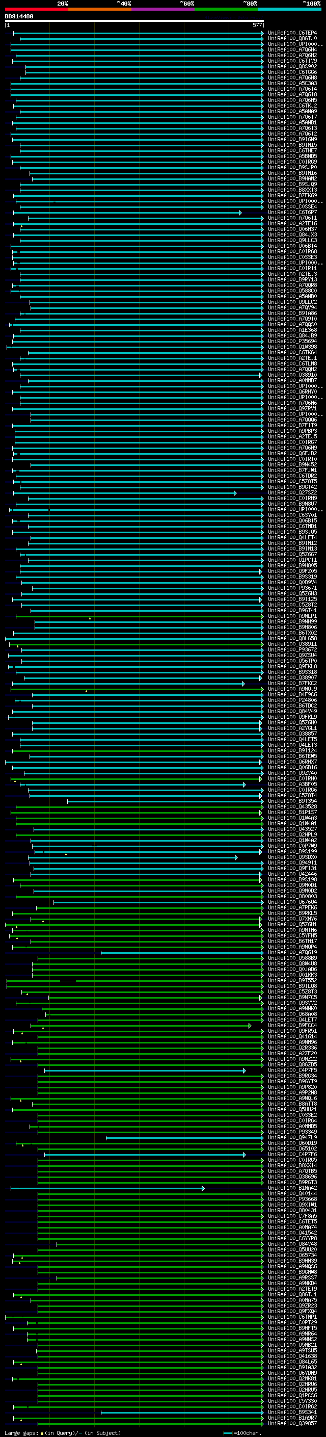Select hit label UniRef100_A9NLP1
This screenshot has height=1437, width=326.
coord(292,616)
